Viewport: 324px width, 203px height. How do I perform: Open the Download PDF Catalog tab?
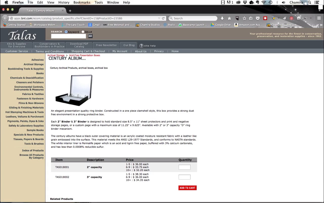pos(79,45)
